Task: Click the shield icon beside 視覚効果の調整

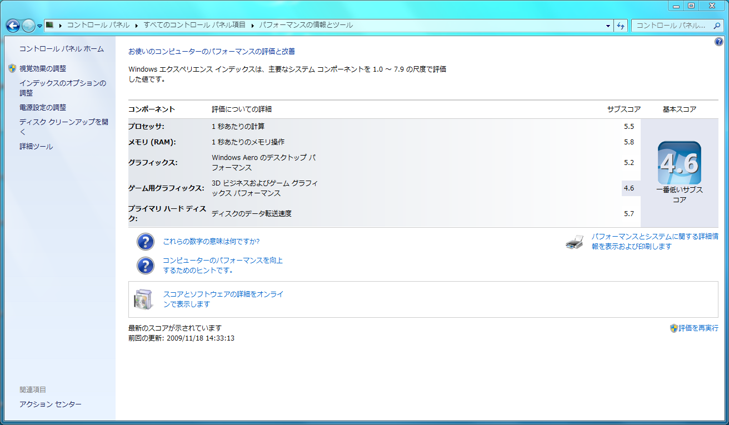Action: coord(12,68)
